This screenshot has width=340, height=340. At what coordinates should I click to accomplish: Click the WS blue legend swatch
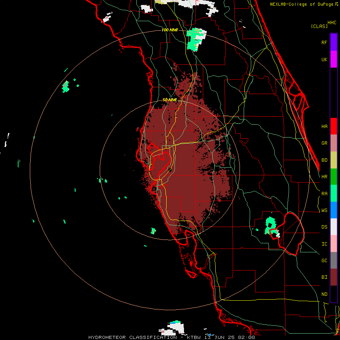point(334,210)
